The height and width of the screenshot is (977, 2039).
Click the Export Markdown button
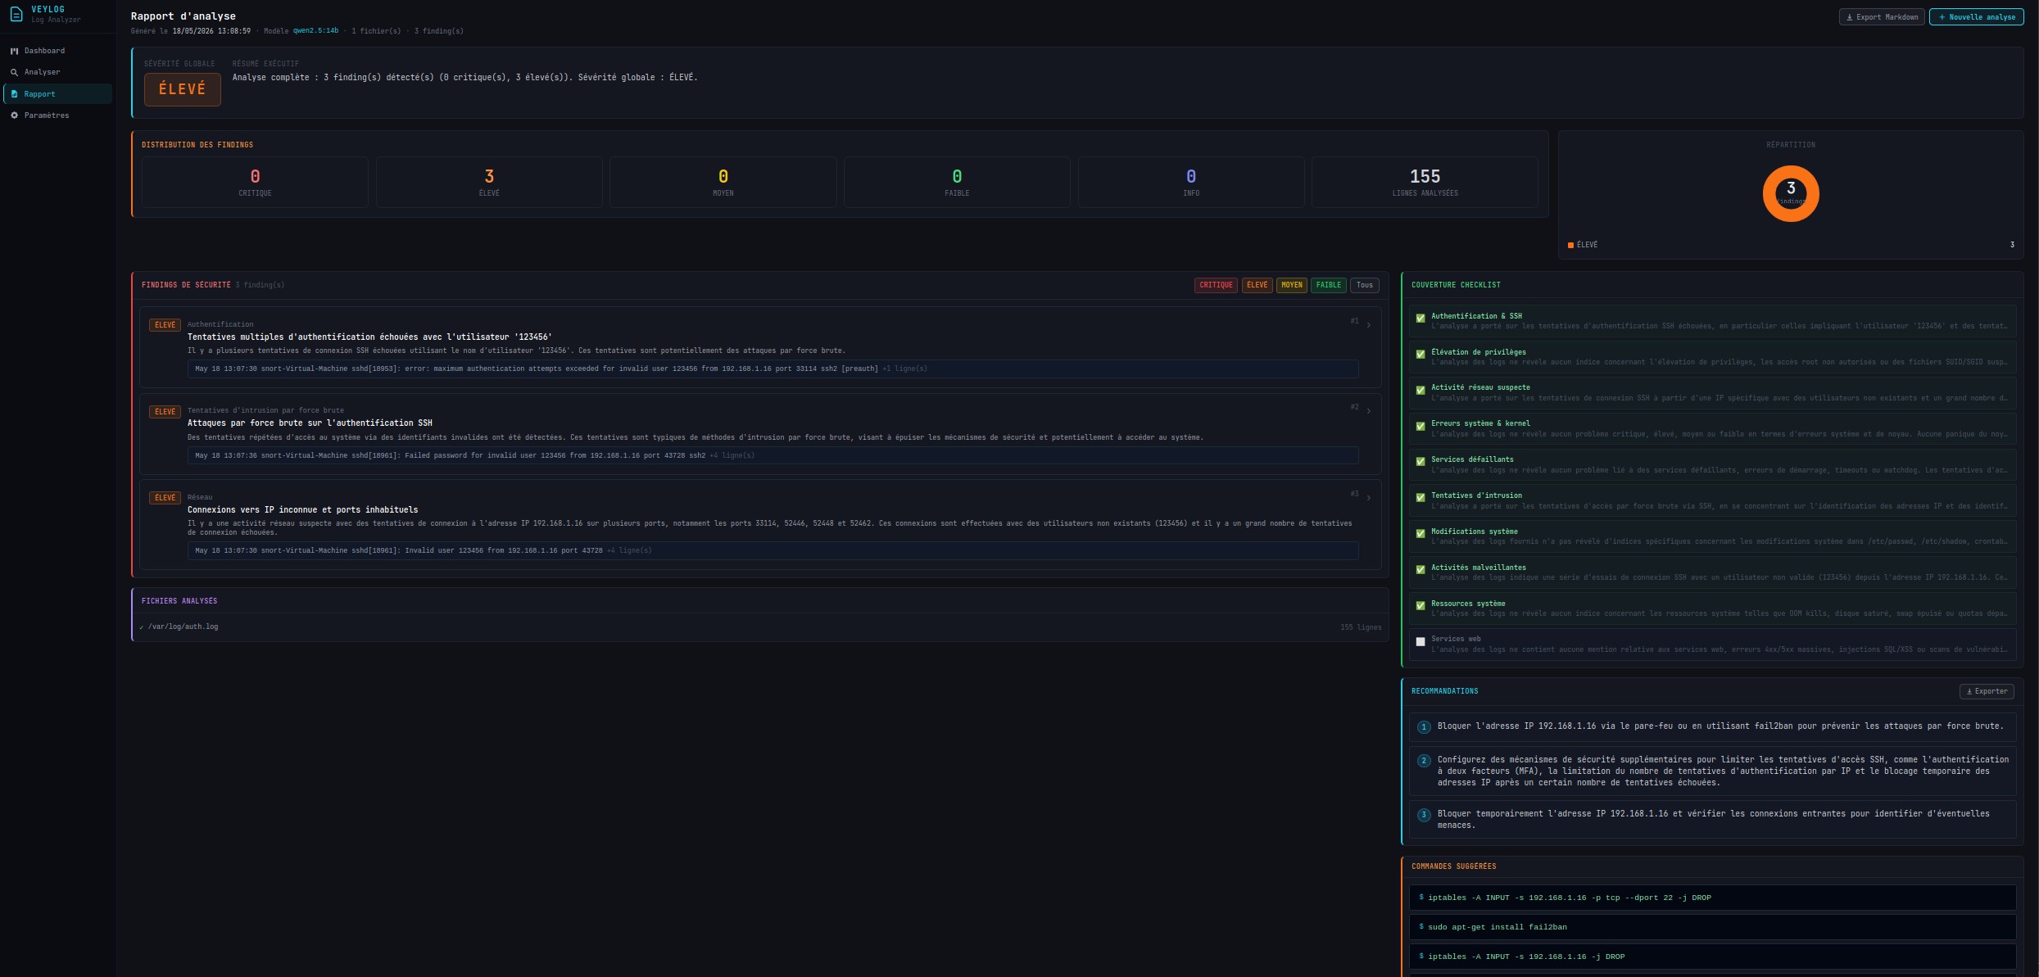(x=1883, y=17)
